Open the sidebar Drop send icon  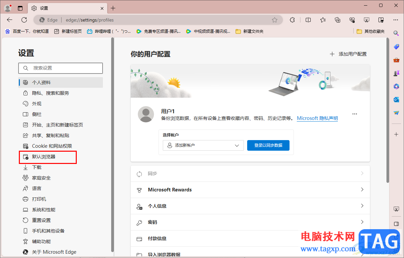click(x=396, y=113)
